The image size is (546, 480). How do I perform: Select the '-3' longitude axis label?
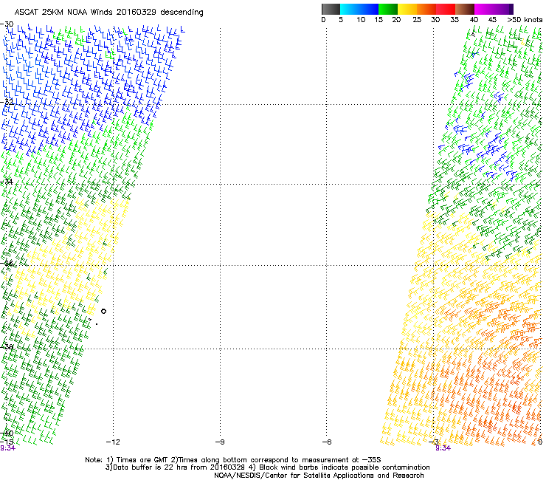click(x=433, y=442)
